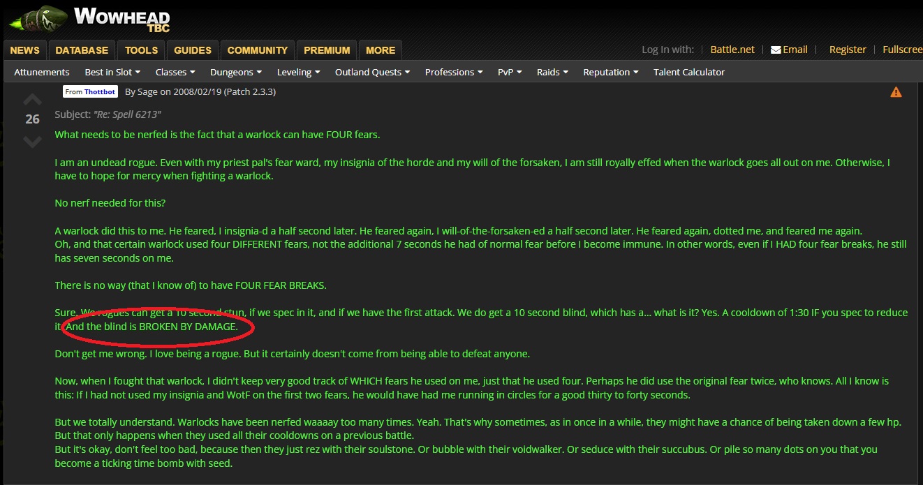Open the Best in Slot dropdown
The image size is (923, 485).
pos(112,72)
